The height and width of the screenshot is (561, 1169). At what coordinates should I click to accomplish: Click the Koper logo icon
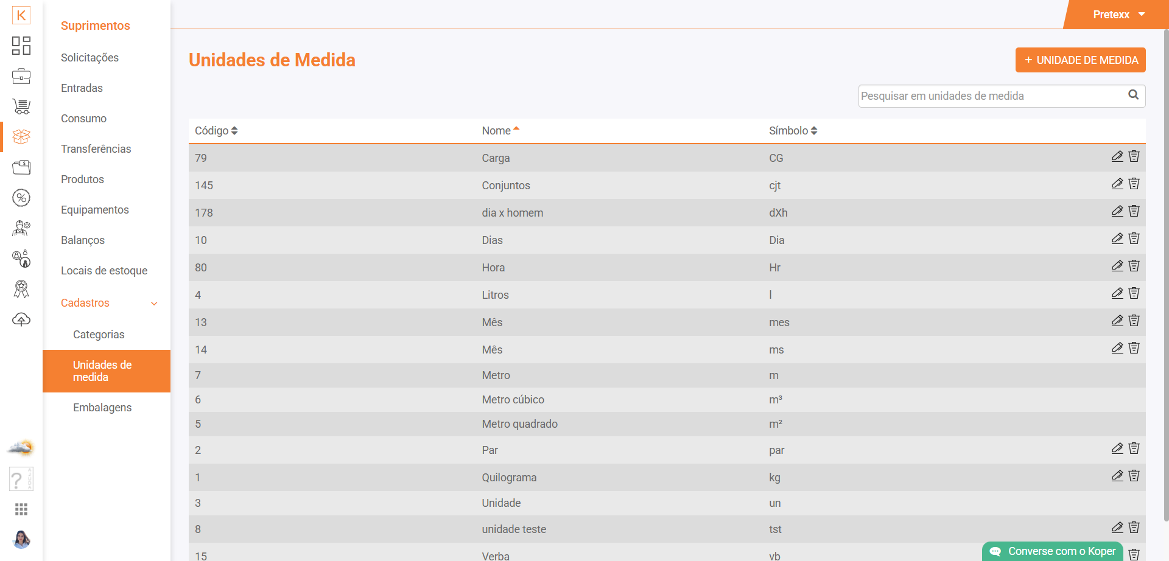[21, 15]
